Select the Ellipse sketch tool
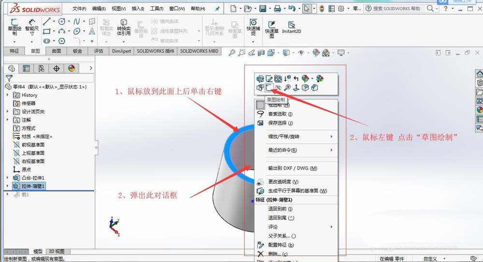Viewport: 483px width, 262px height. [x=77, y=31]
